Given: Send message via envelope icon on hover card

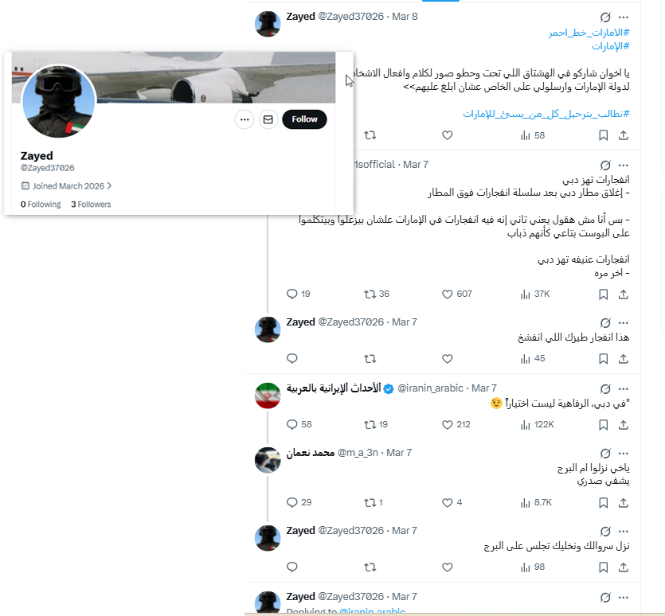Looking at the screenshot, I should tap(268, 119).
